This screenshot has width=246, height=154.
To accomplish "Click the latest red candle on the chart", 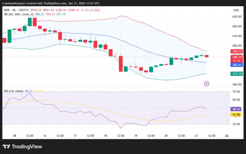I will point(206,56).
